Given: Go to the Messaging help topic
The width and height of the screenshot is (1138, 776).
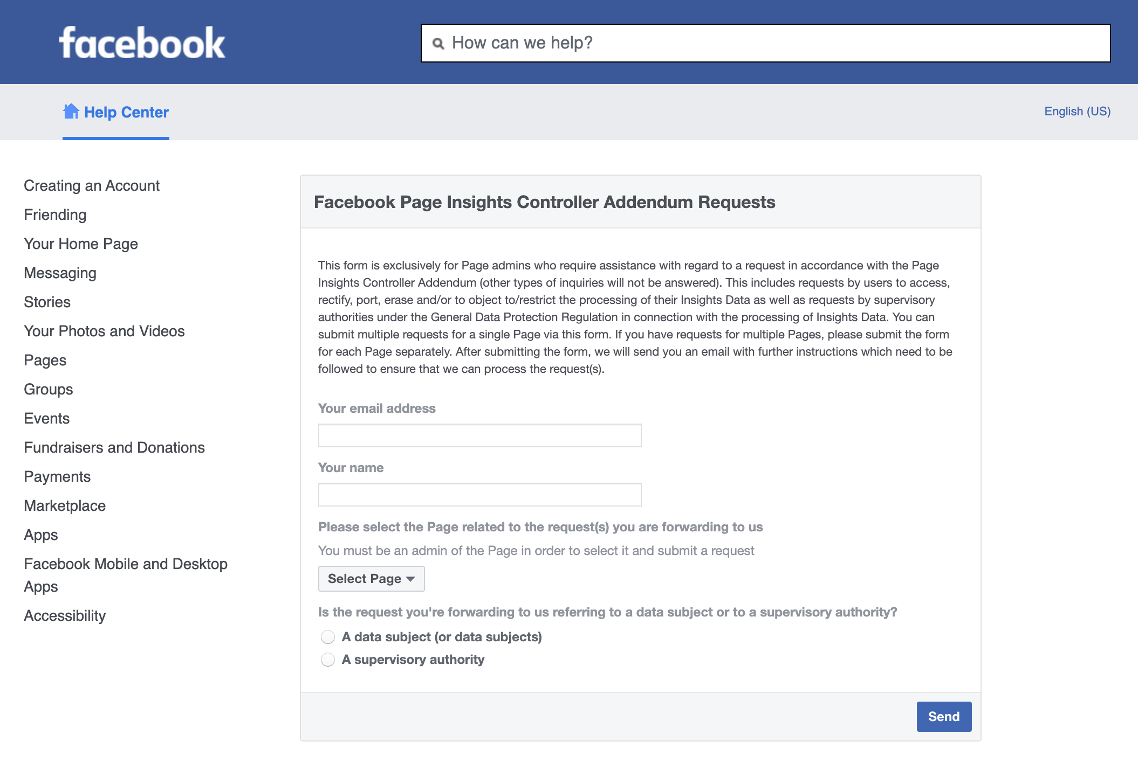Looking at the screenshot, I should [60, 273].
